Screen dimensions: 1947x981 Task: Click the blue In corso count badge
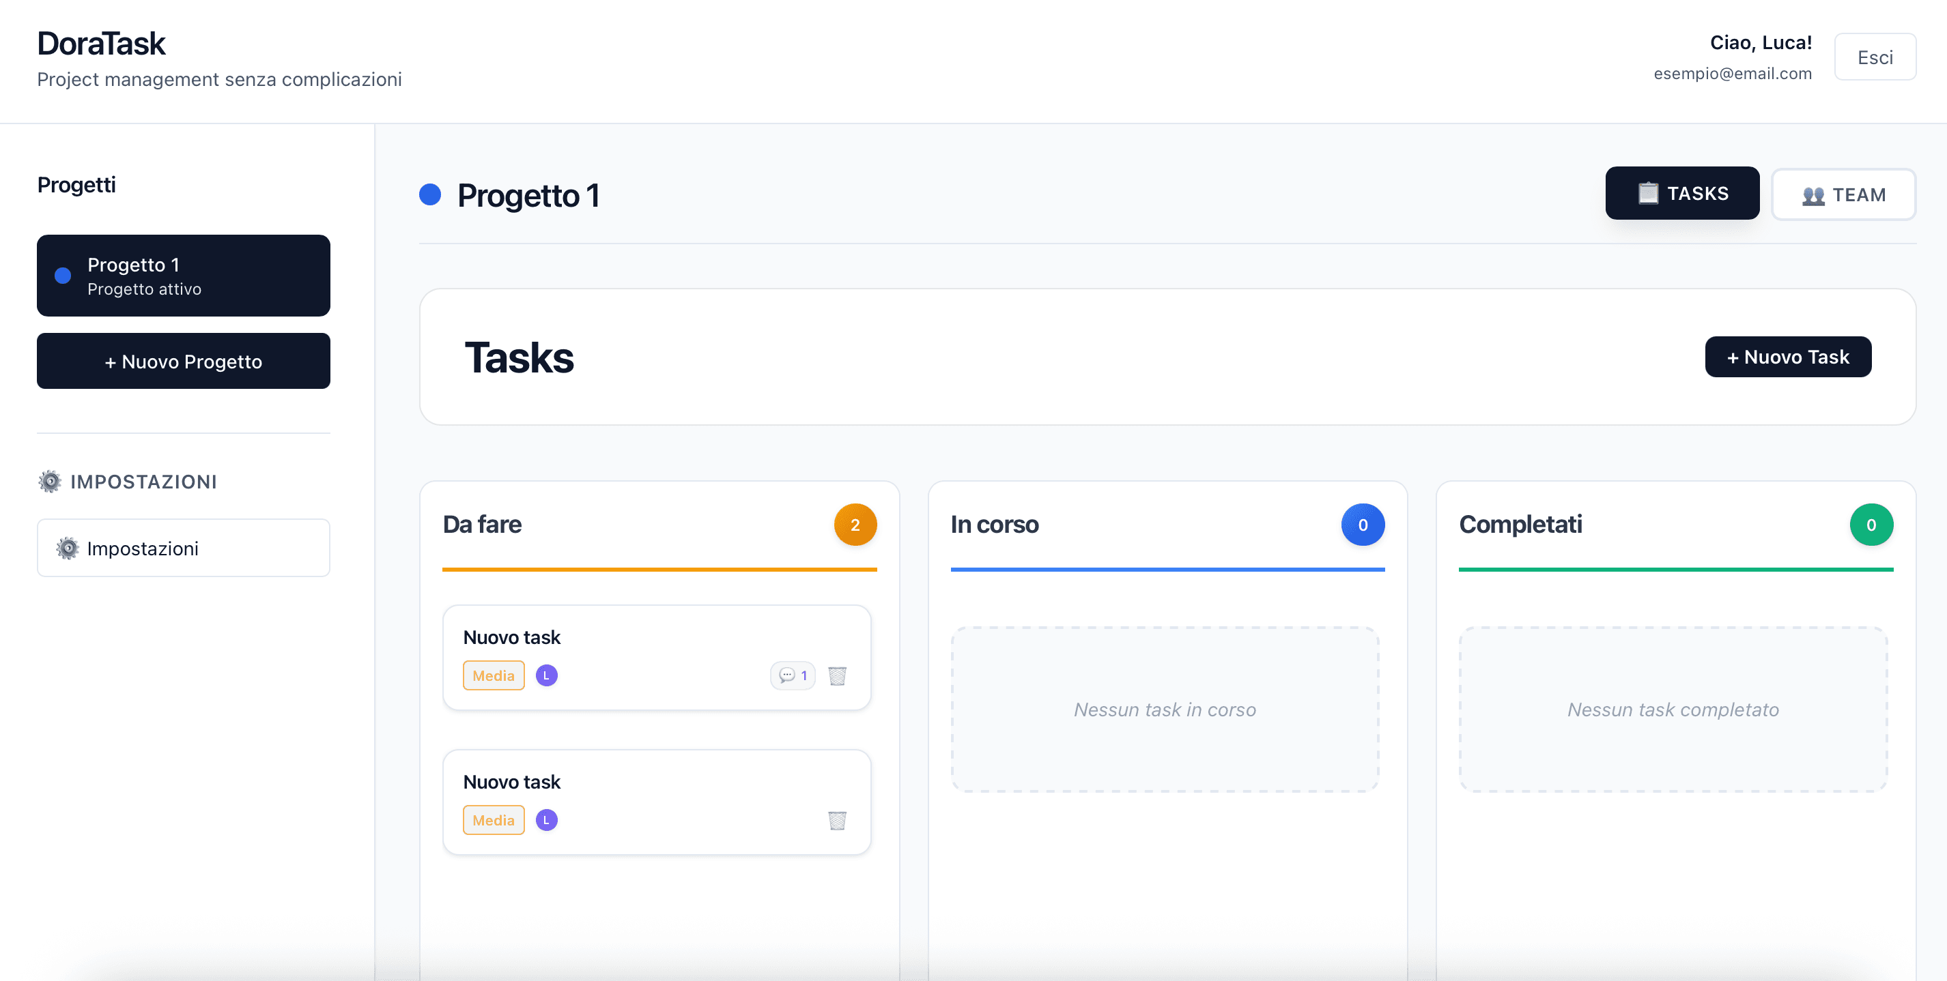tap(1362, 525)
